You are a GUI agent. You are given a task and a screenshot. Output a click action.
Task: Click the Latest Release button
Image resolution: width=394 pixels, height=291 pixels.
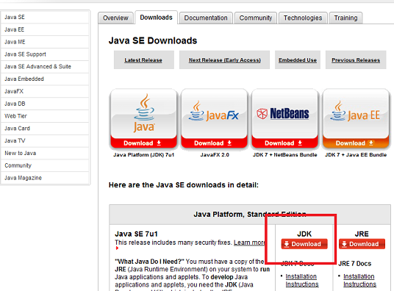[x=143, y=60]
